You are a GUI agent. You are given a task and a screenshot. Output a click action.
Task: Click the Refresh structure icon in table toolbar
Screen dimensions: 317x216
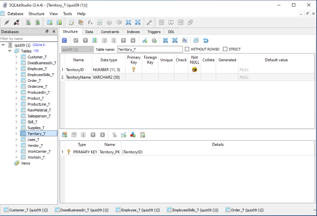coord(64,40)
